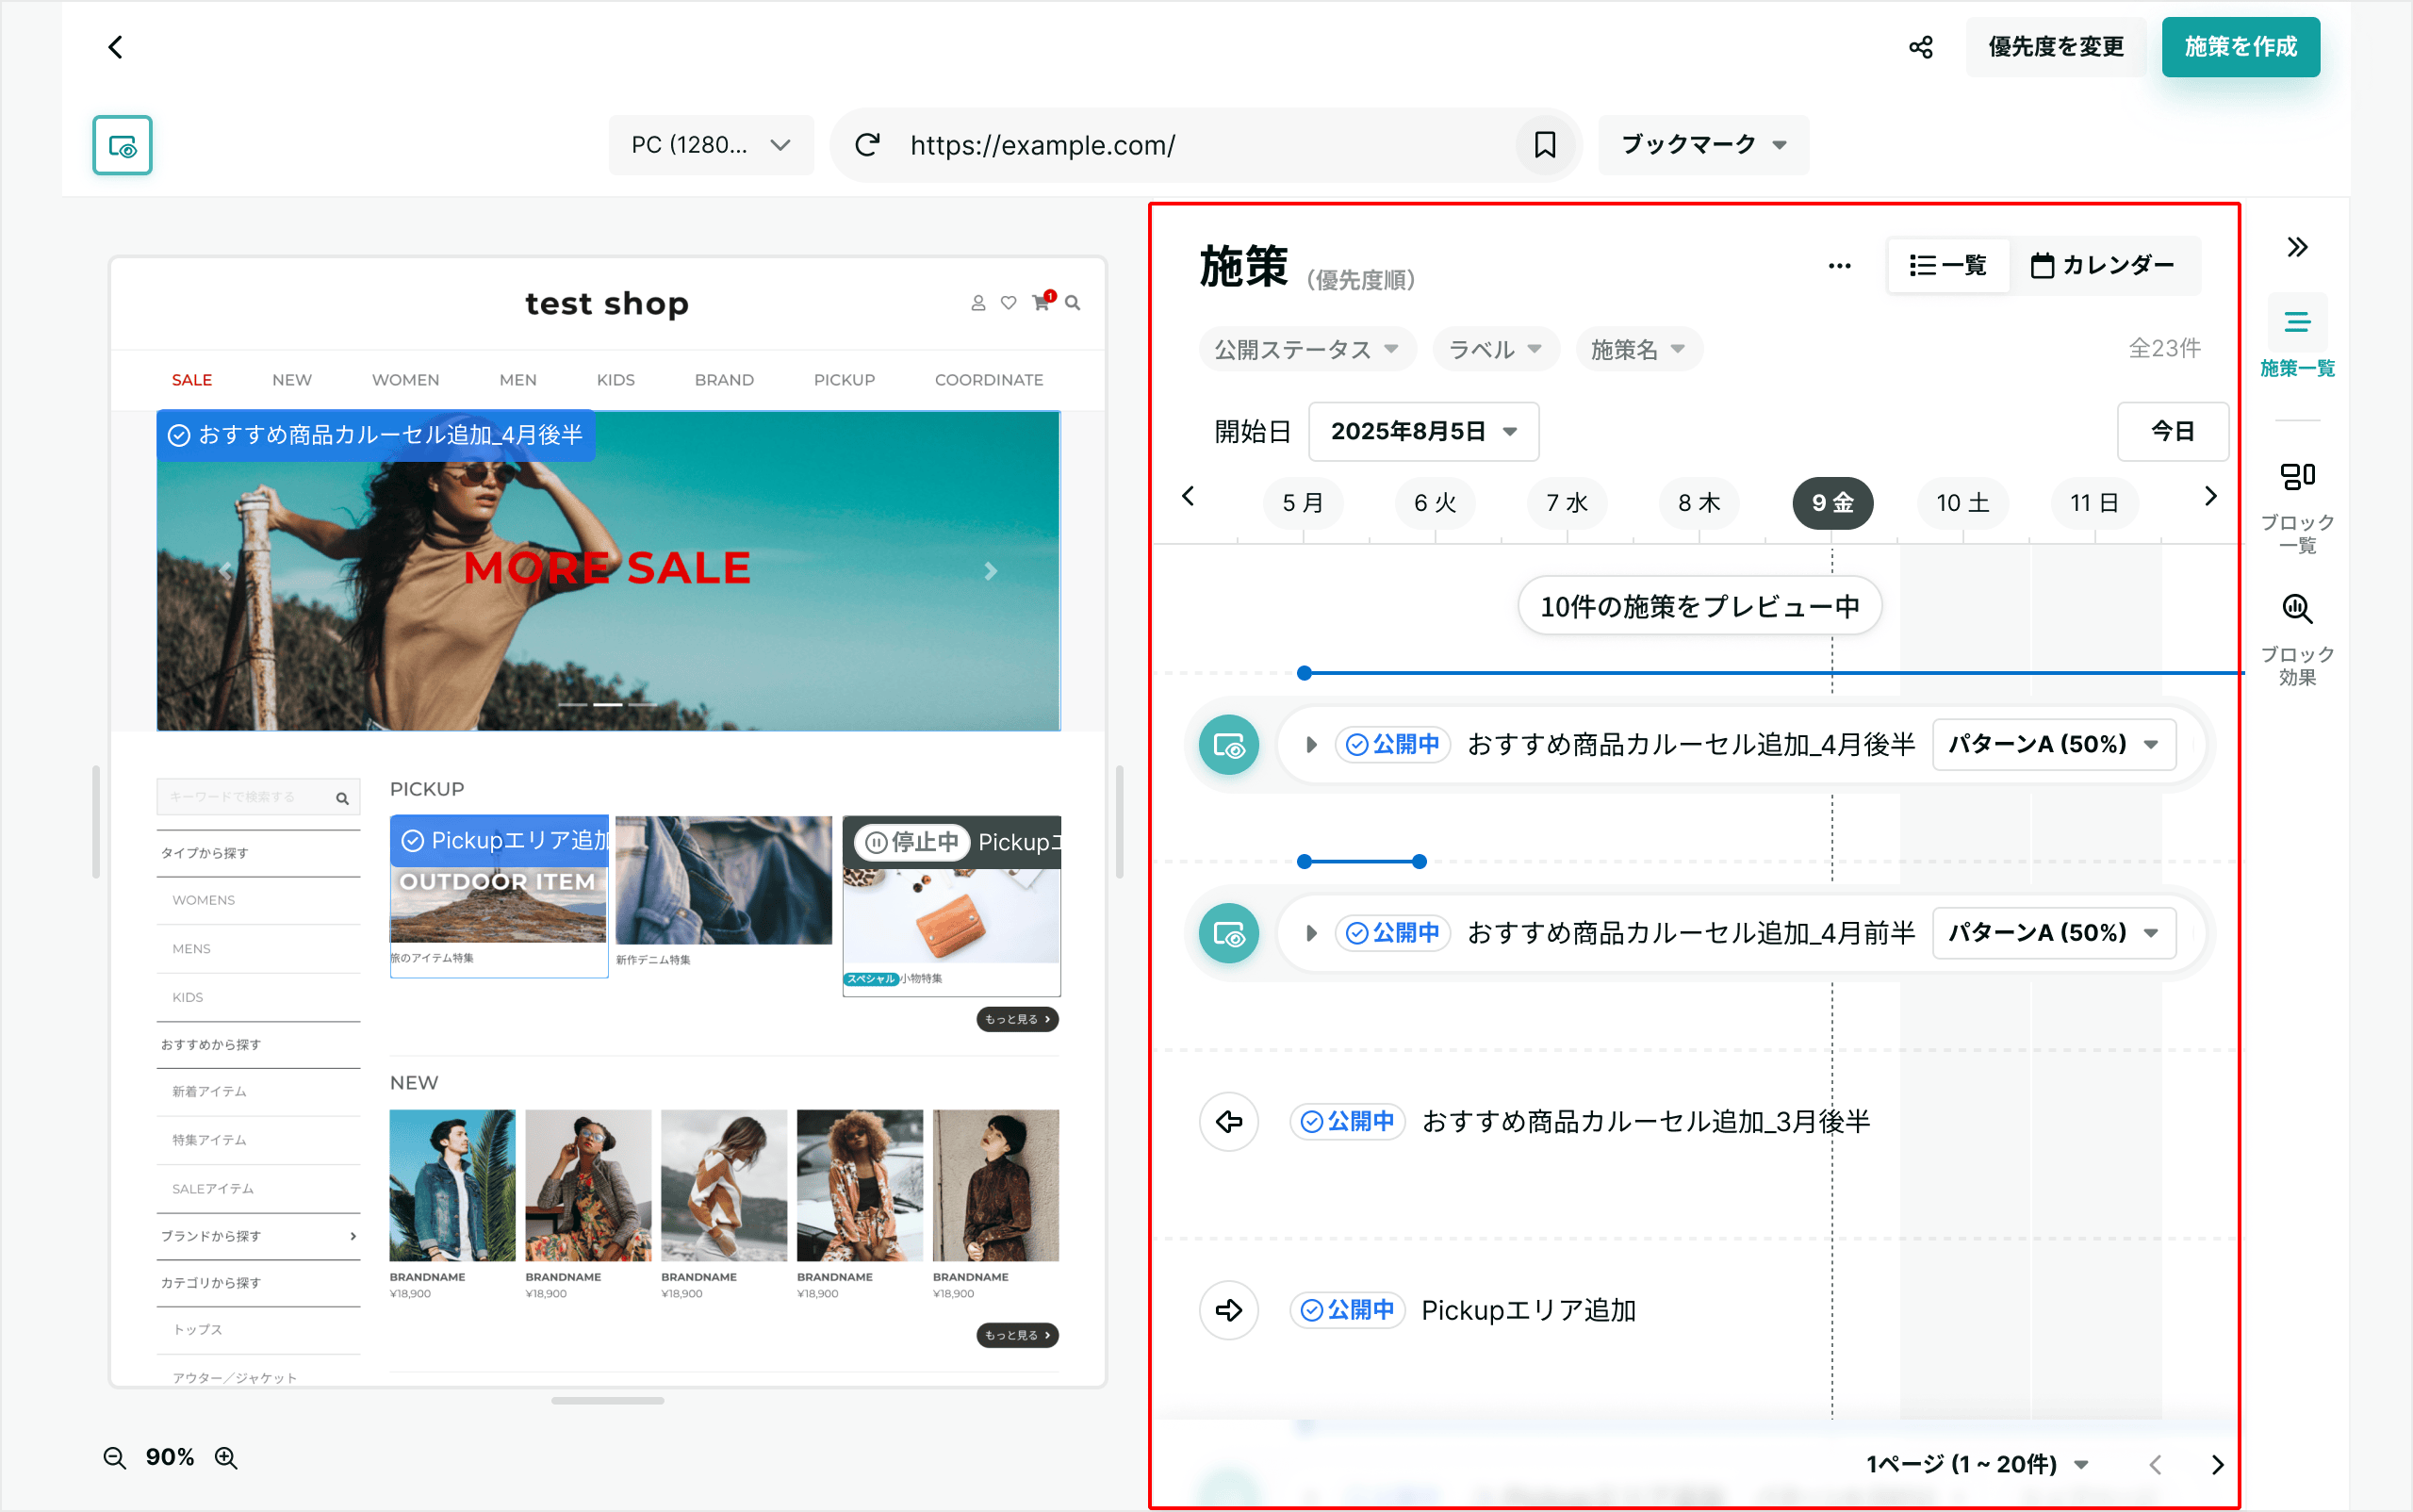The image size is (2413, 1512).
Task: Click 10件の施策をプレビュー中 pill
Action: (x=1699, y=606)
